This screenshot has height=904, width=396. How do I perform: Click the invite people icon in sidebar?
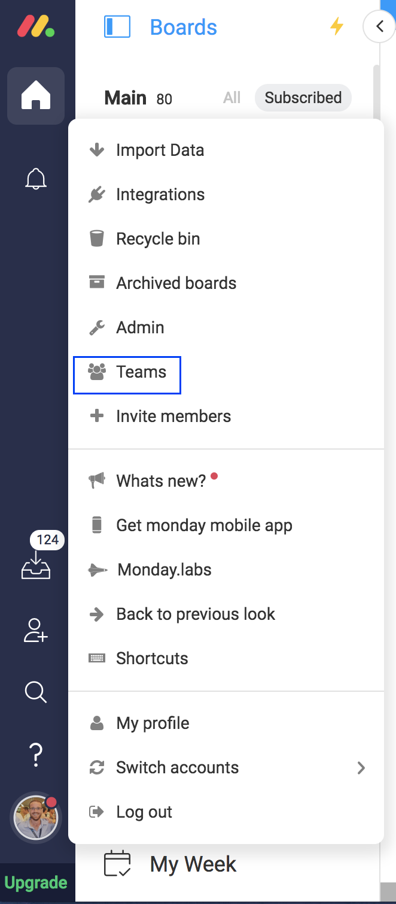click(36, 631)
